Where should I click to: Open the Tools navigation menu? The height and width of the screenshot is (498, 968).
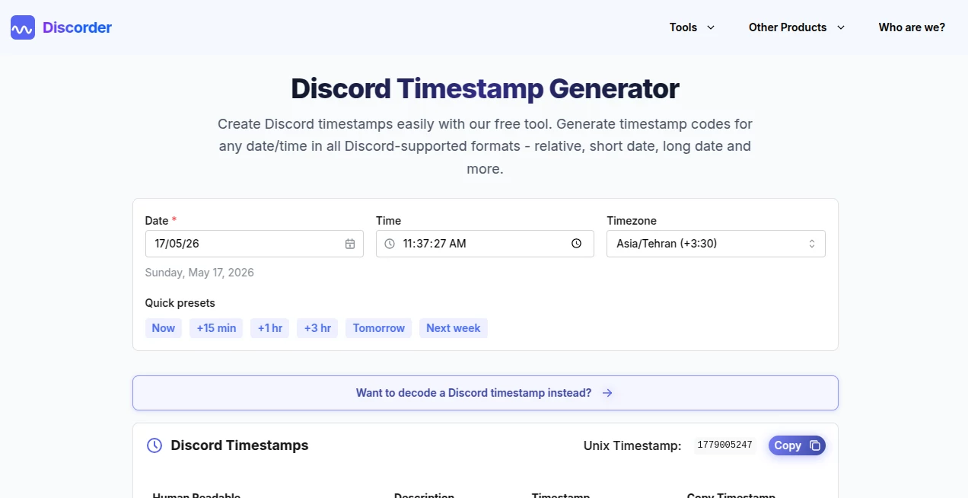tap(693, 27)
